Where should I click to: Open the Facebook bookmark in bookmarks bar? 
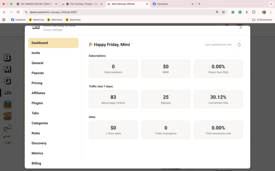coord(18,20)
